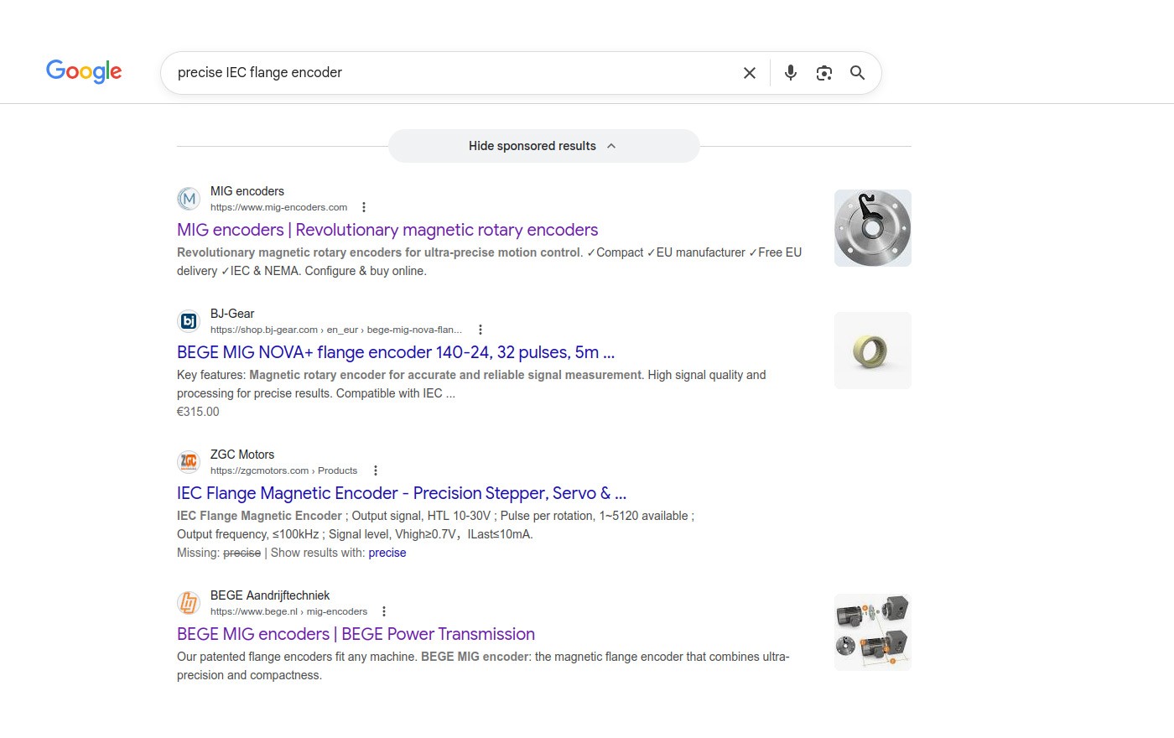Click the ZGC Motors site favicon
The image size is (1174, 738).
point(189,462)
